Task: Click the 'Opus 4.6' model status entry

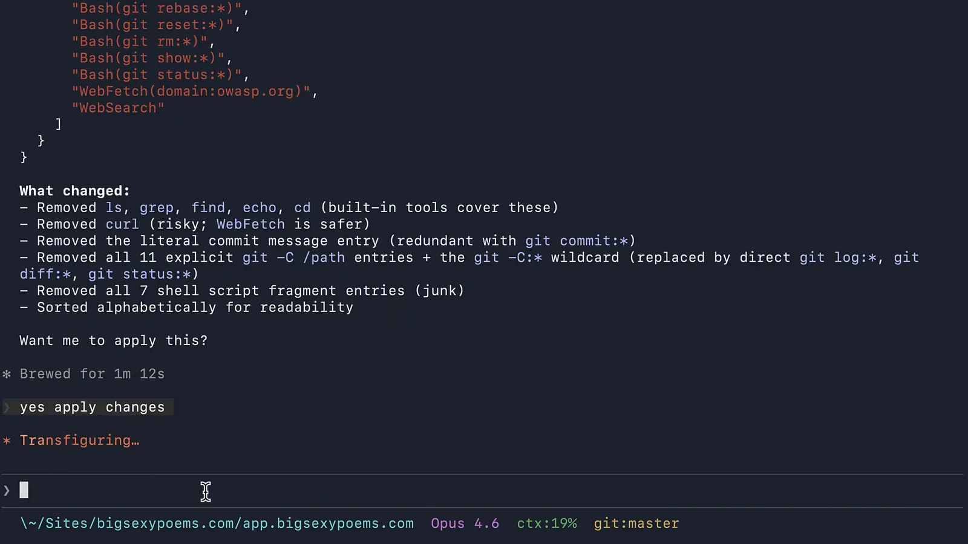Action: (465, 523)
